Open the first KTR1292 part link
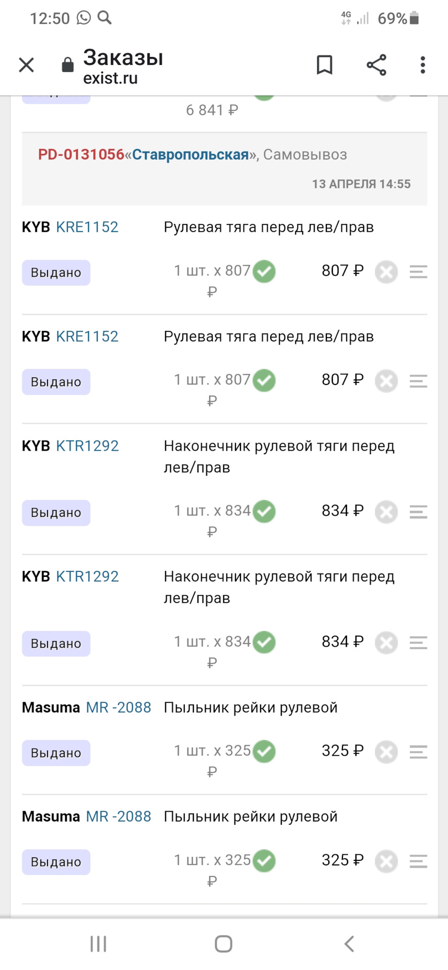Image resolution: width=448 pixels, height=970 pixels. [87, 446]
